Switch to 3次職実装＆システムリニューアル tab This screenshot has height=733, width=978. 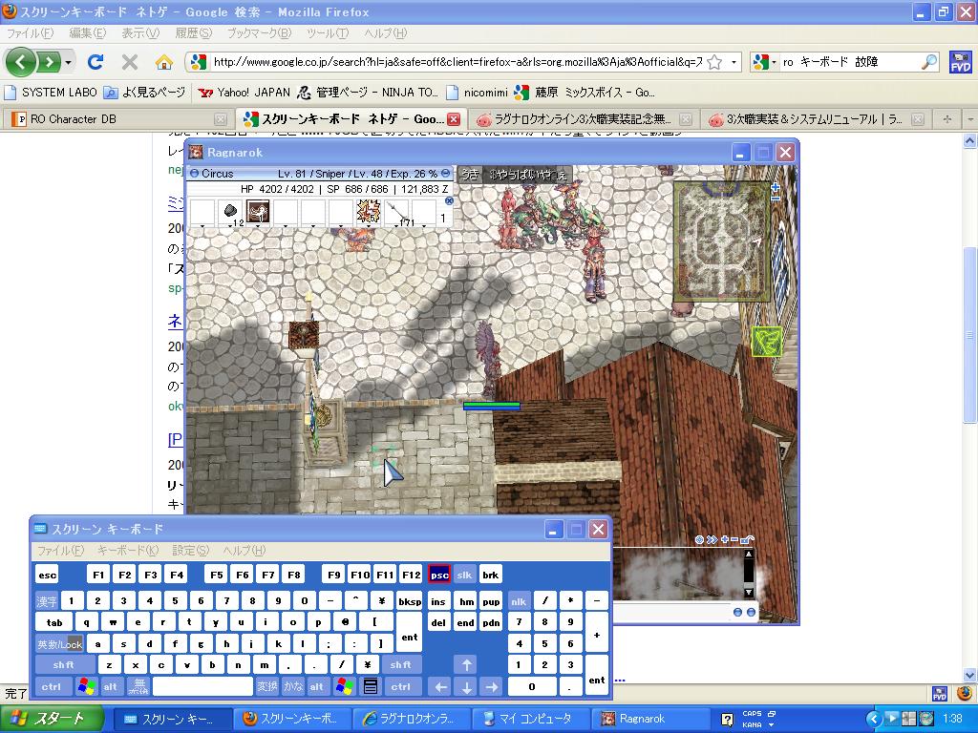point(814,118)
